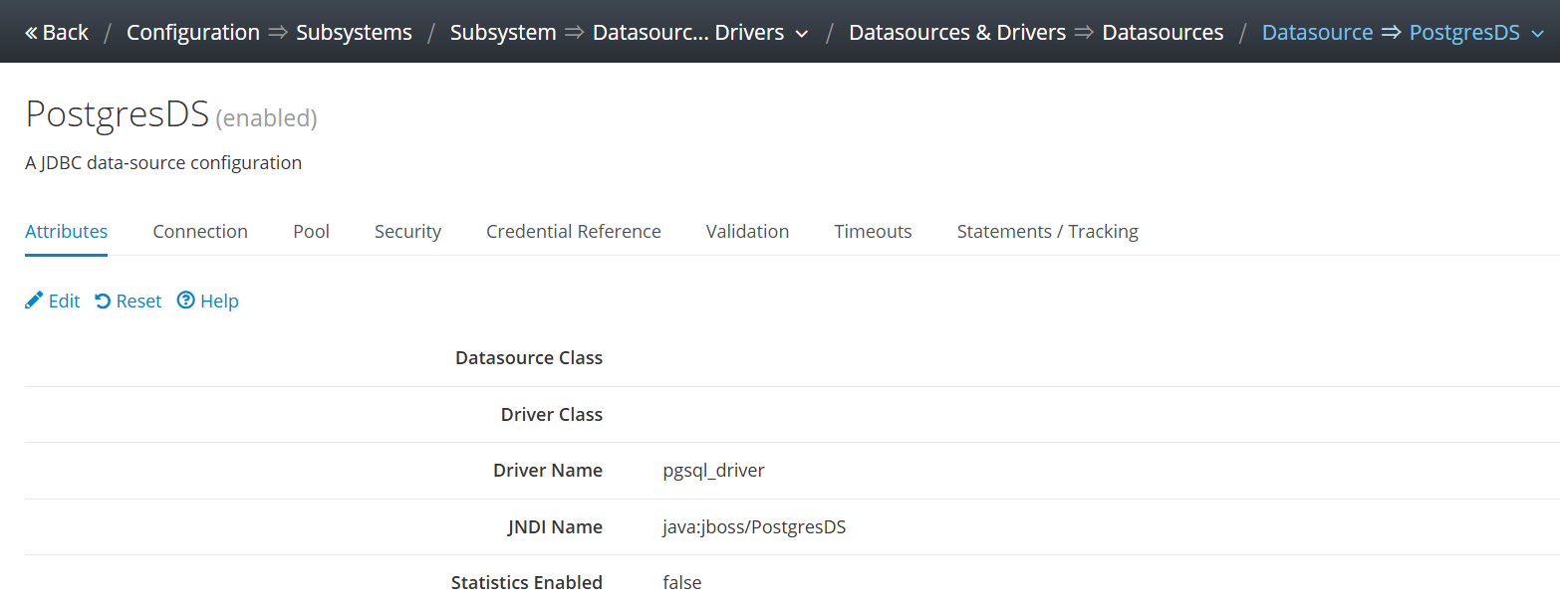Click the PostgresDS page heading
Image resolution: width=1560 pixels, height=606 pixels.
[x=117, y=114]
